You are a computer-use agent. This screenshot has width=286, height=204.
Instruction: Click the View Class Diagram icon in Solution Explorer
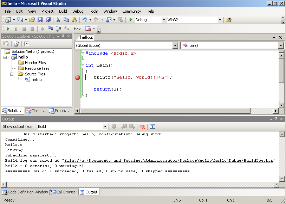pyautogui.click(x=27, y=44)
